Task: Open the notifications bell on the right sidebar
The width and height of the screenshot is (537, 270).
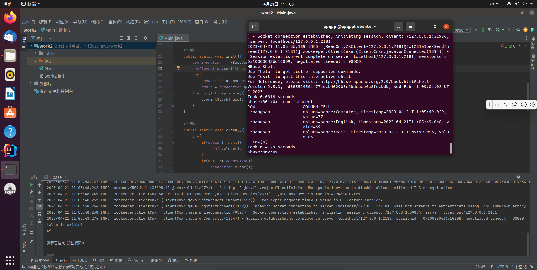Action: [x=533, y=39]
